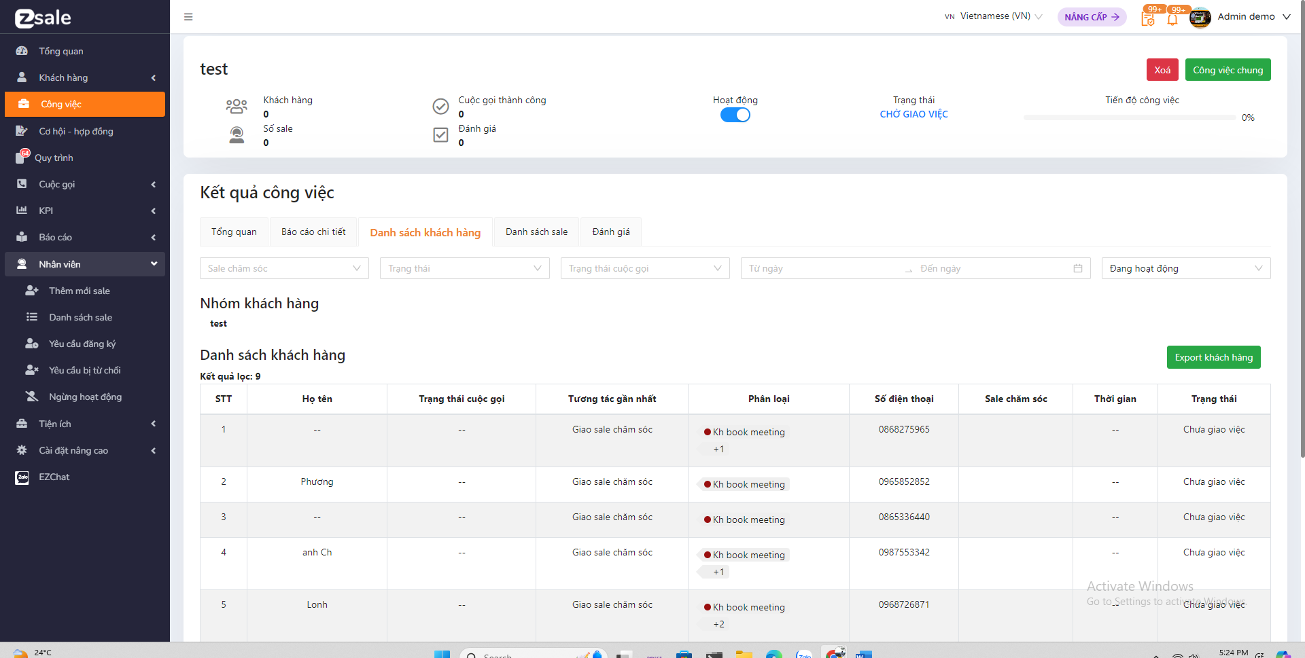Click the Tiến độ công việc progress bar

coord(1130,117)
